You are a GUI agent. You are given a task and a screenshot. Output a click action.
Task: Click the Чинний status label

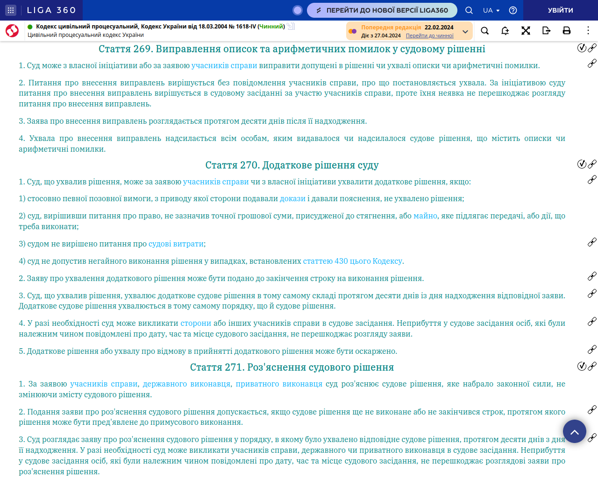click(x=271, y=27)
